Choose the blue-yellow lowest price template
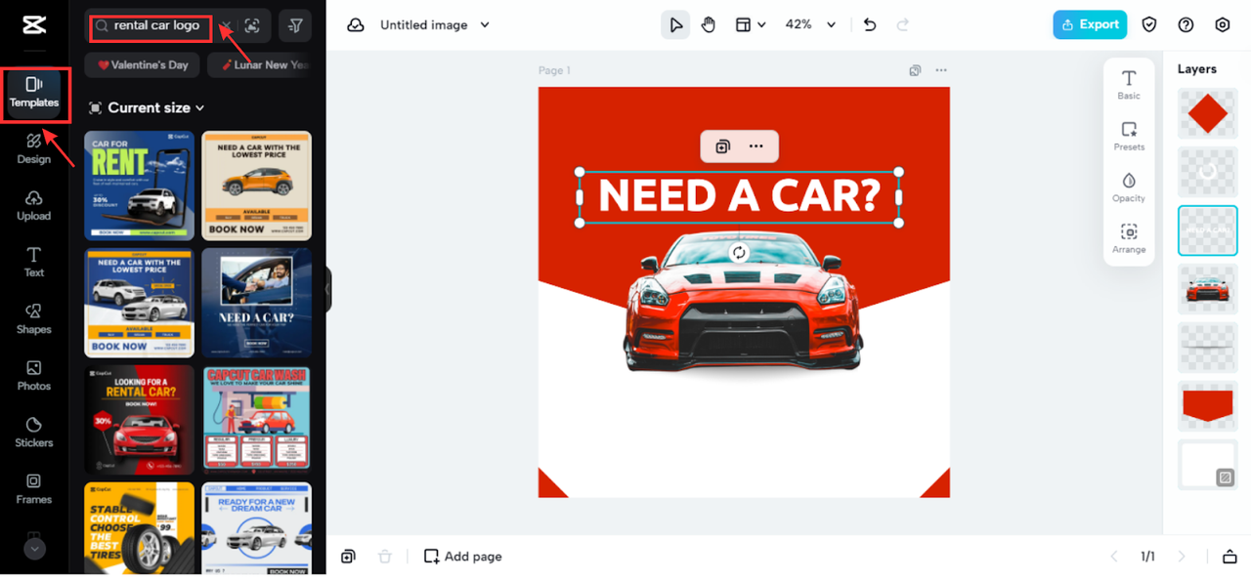This screenshot has width=1251, height=581. pyautogui.click(x=139, y=303)
